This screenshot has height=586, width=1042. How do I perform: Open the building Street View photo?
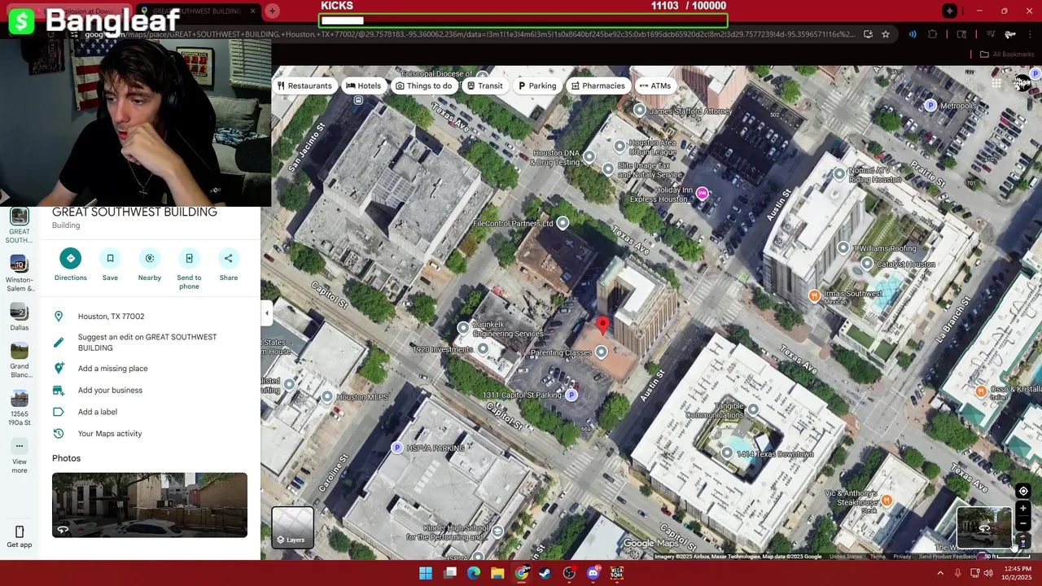(x=150, y=505)
